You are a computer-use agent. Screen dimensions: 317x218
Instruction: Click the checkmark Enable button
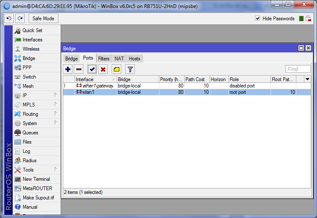coord(92,69)
